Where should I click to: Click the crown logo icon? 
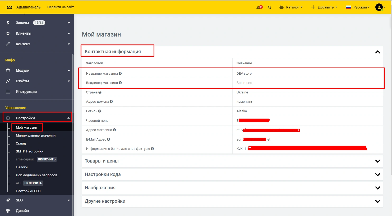point(10,7)
